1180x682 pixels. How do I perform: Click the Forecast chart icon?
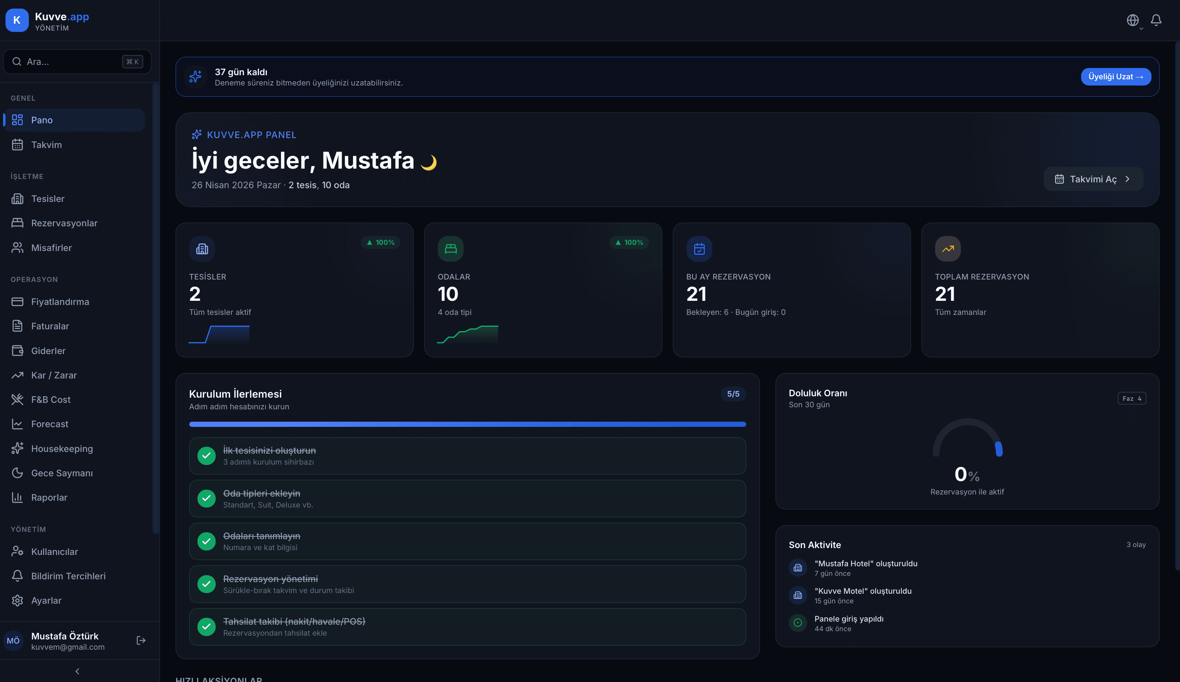tap(17, 424)
